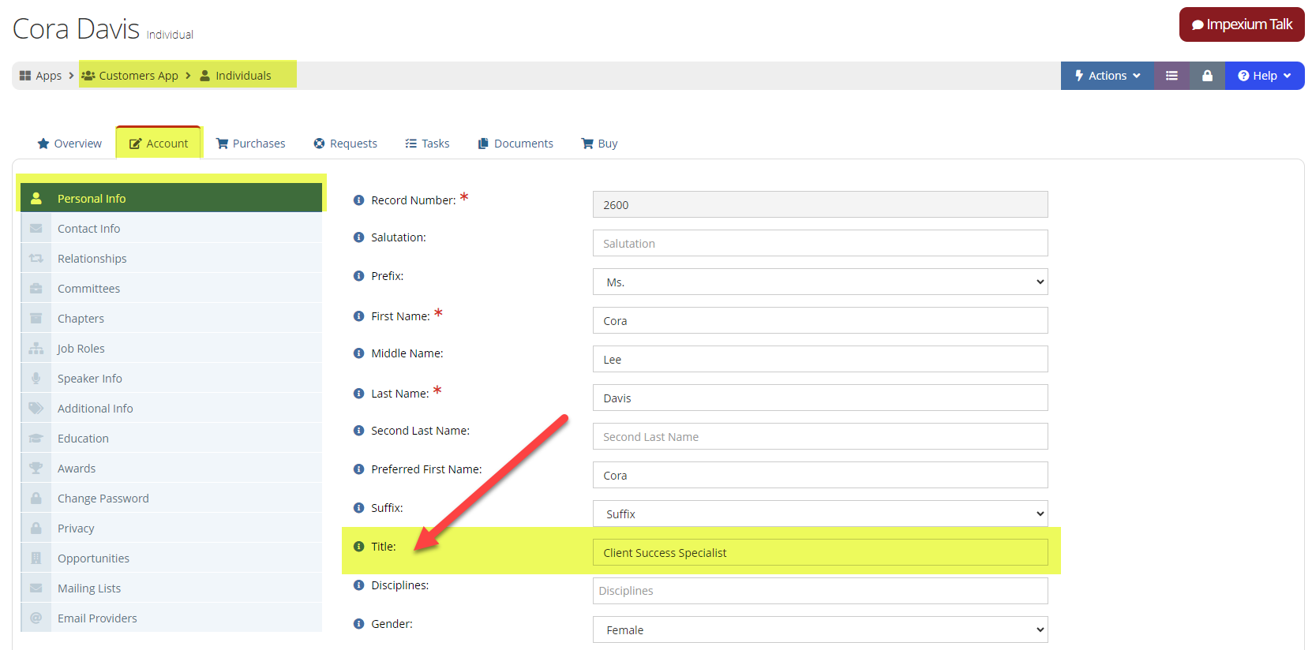Click info icon beside Salutation label
This screenshot has height=650, width=1312.
click(358, 237)
